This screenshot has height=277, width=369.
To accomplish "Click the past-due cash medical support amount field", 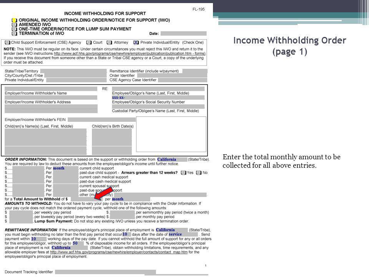I will coord(28,181).
